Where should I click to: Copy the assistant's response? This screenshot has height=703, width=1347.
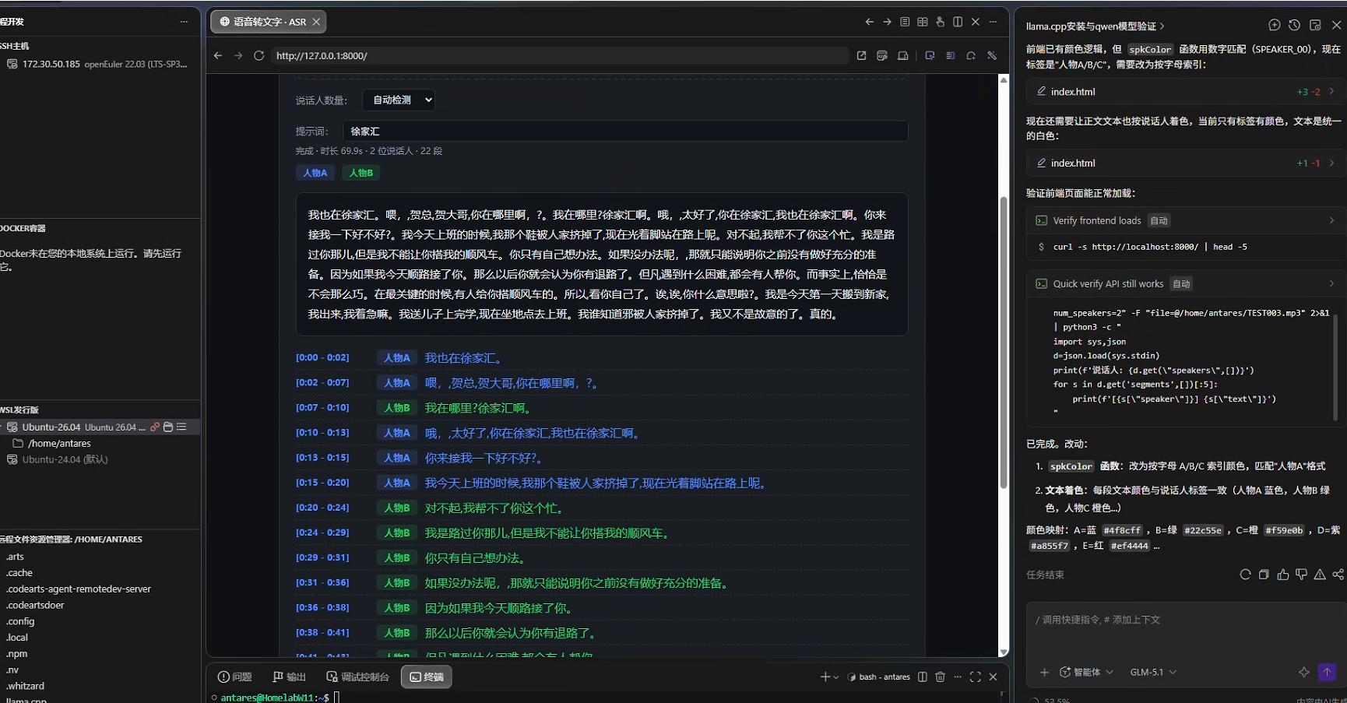pos(1264,575)
